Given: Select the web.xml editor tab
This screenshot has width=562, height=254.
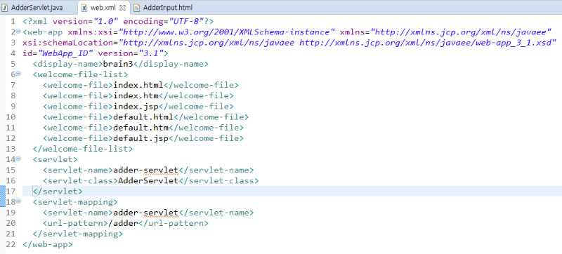Looking at the screenshot, I should (103, 7).
